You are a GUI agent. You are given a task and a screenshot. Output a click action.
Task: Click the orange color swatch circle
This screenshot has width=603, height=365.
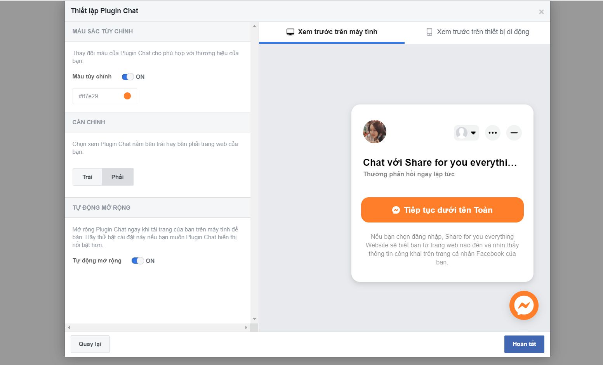[x=127, y=96]
